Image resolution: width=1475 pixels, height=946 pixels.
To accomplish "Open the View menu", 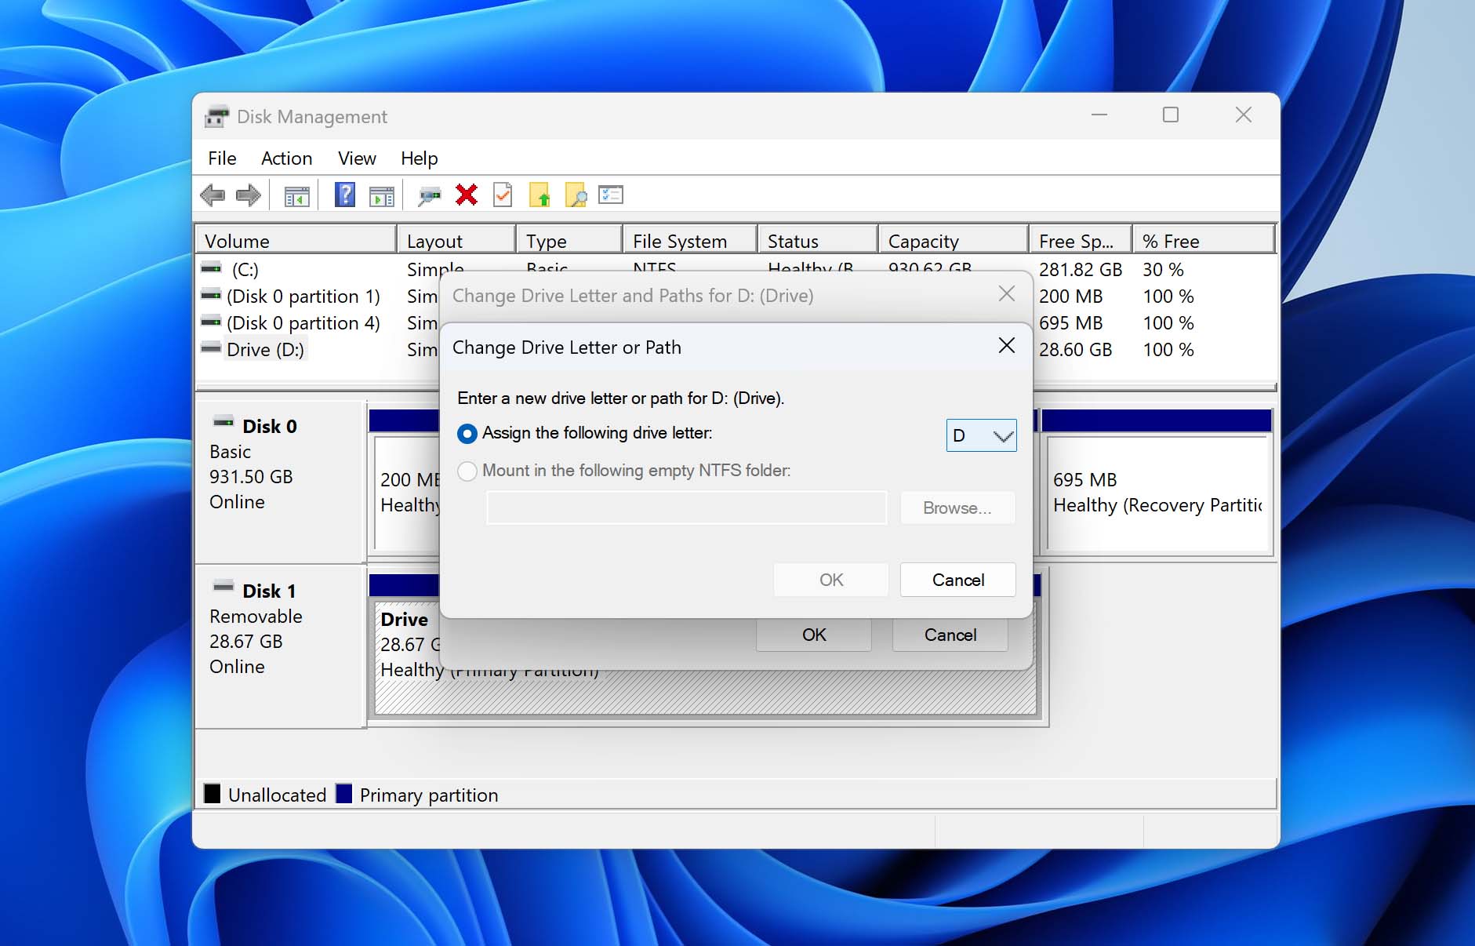I will 357,158.
